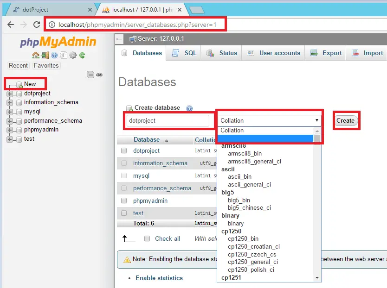Click the phpMyAdmin logo
The image size is (387, 288).
[x=58, y=41]
